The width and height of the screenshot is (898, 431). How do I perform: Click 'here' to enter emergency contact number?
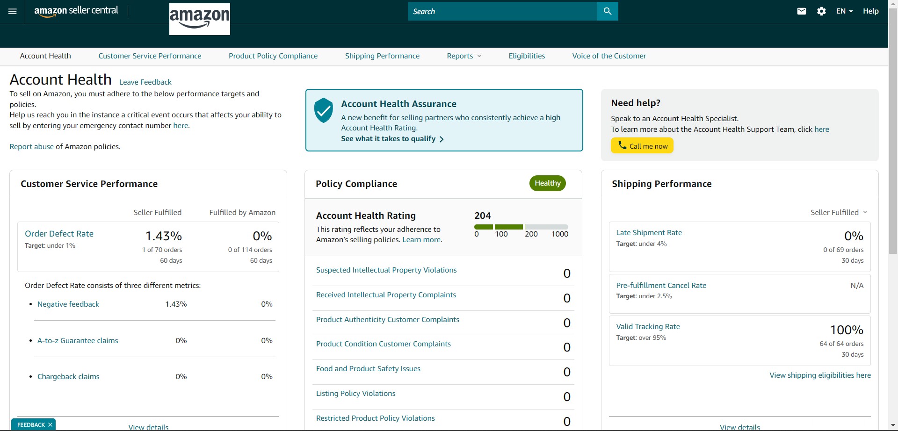(x=181, y=126)
